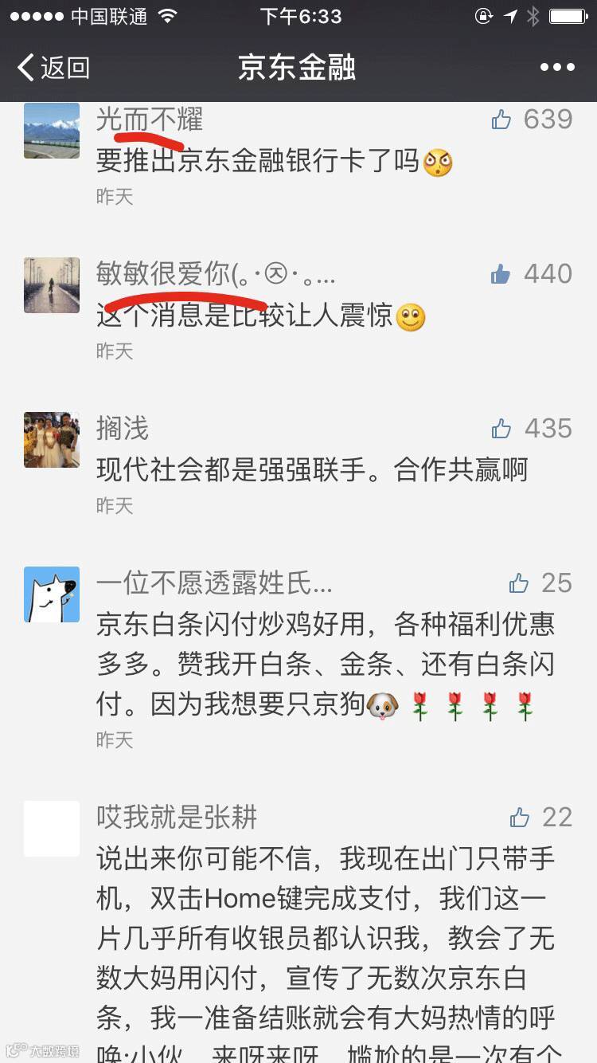The height and width of the screenshot is (1063, 597).
Task: Tap the 京东金融 page title
Action: 297,68
